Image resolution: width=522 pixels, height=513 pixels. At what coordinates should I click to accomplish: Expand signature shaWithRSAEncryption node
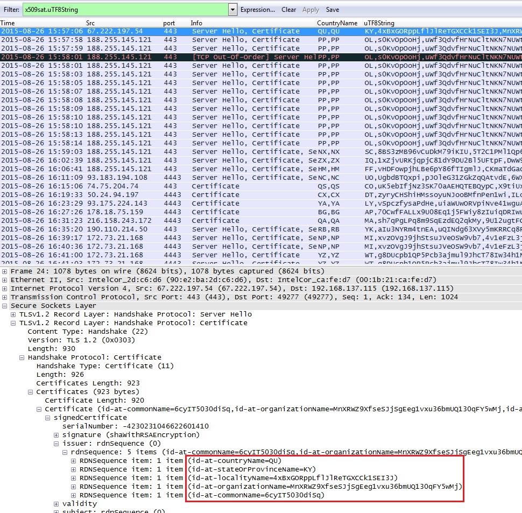[57, 435]
